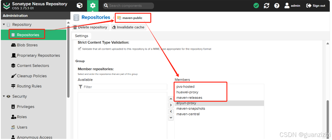Move selected member up with arrow button
This screenshot has height=140, width=332.
[171, 99]
